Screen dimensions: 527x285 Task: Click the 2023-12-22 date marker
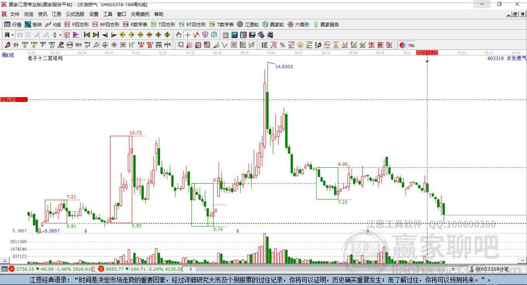pyautogui.click(x=427, y=53)
